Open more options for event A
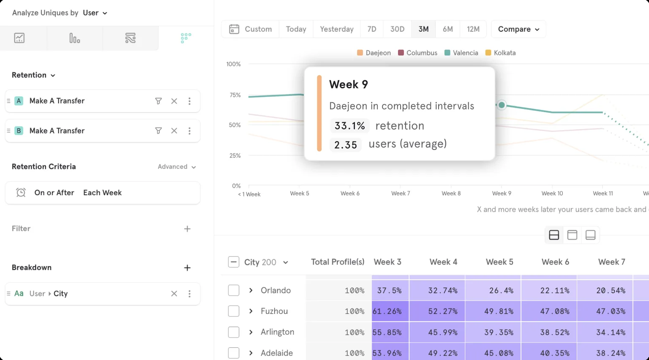This screenshot has width=649, height=360. click(189, 101)
